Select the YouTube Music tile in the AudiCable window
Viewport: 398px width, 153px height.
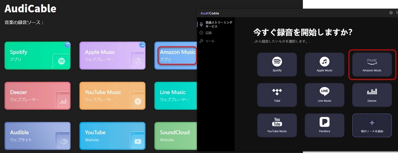click(x=277, y=126)
